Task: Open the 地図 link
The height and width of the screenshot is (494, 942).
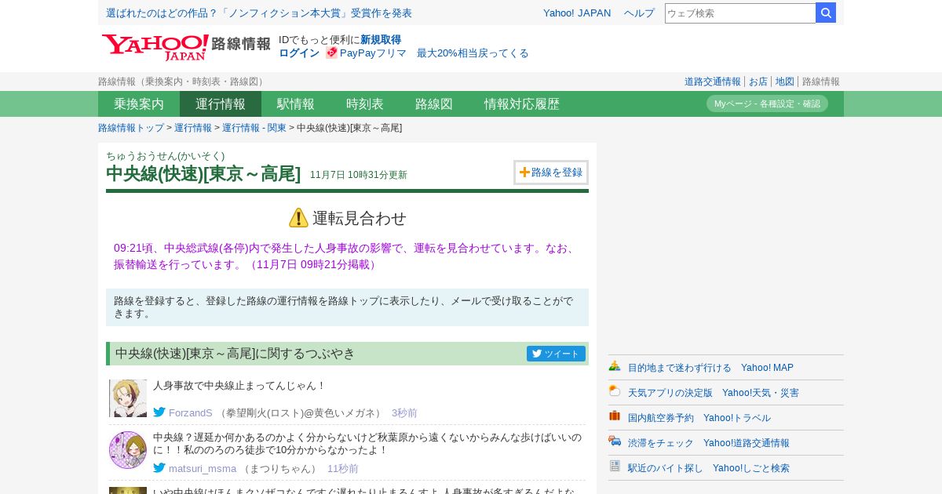Action: coord(785,82)
